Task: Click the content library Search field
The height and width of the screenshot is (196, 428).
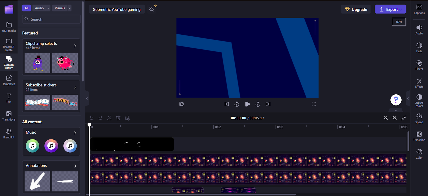Action: [x=51, y=19]
